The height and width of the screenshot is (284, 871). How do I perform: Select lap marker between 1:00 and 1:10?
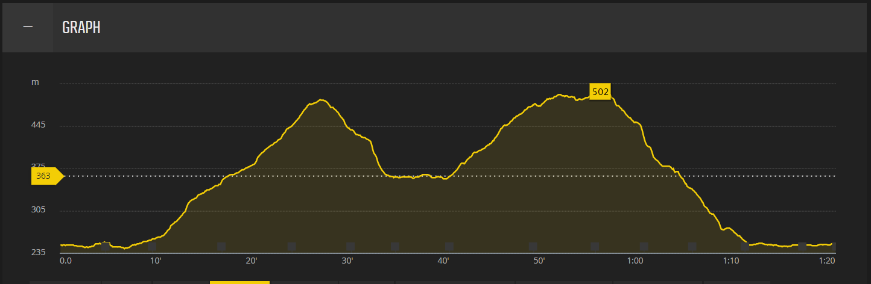692,246
